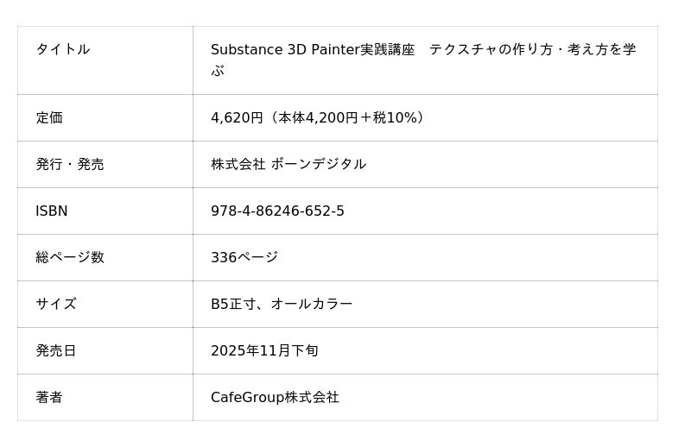Click the CafeGroup株式会社 author value
Screen dimensions: 691x447
click(x=275, y=398)
